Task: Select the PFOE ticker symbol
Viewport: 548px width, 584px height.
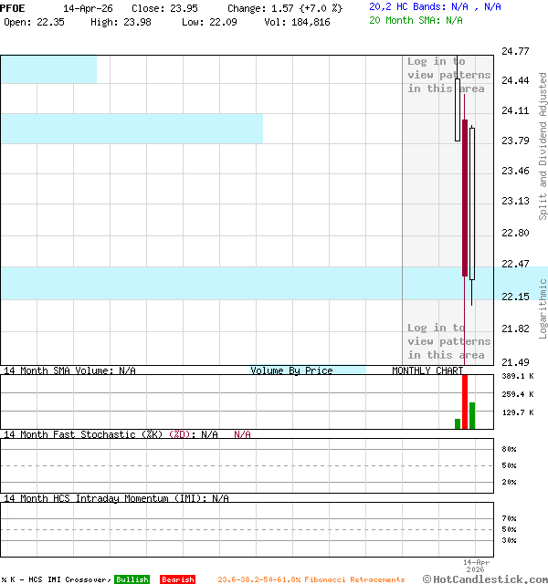Action: (x=13, y=8)
